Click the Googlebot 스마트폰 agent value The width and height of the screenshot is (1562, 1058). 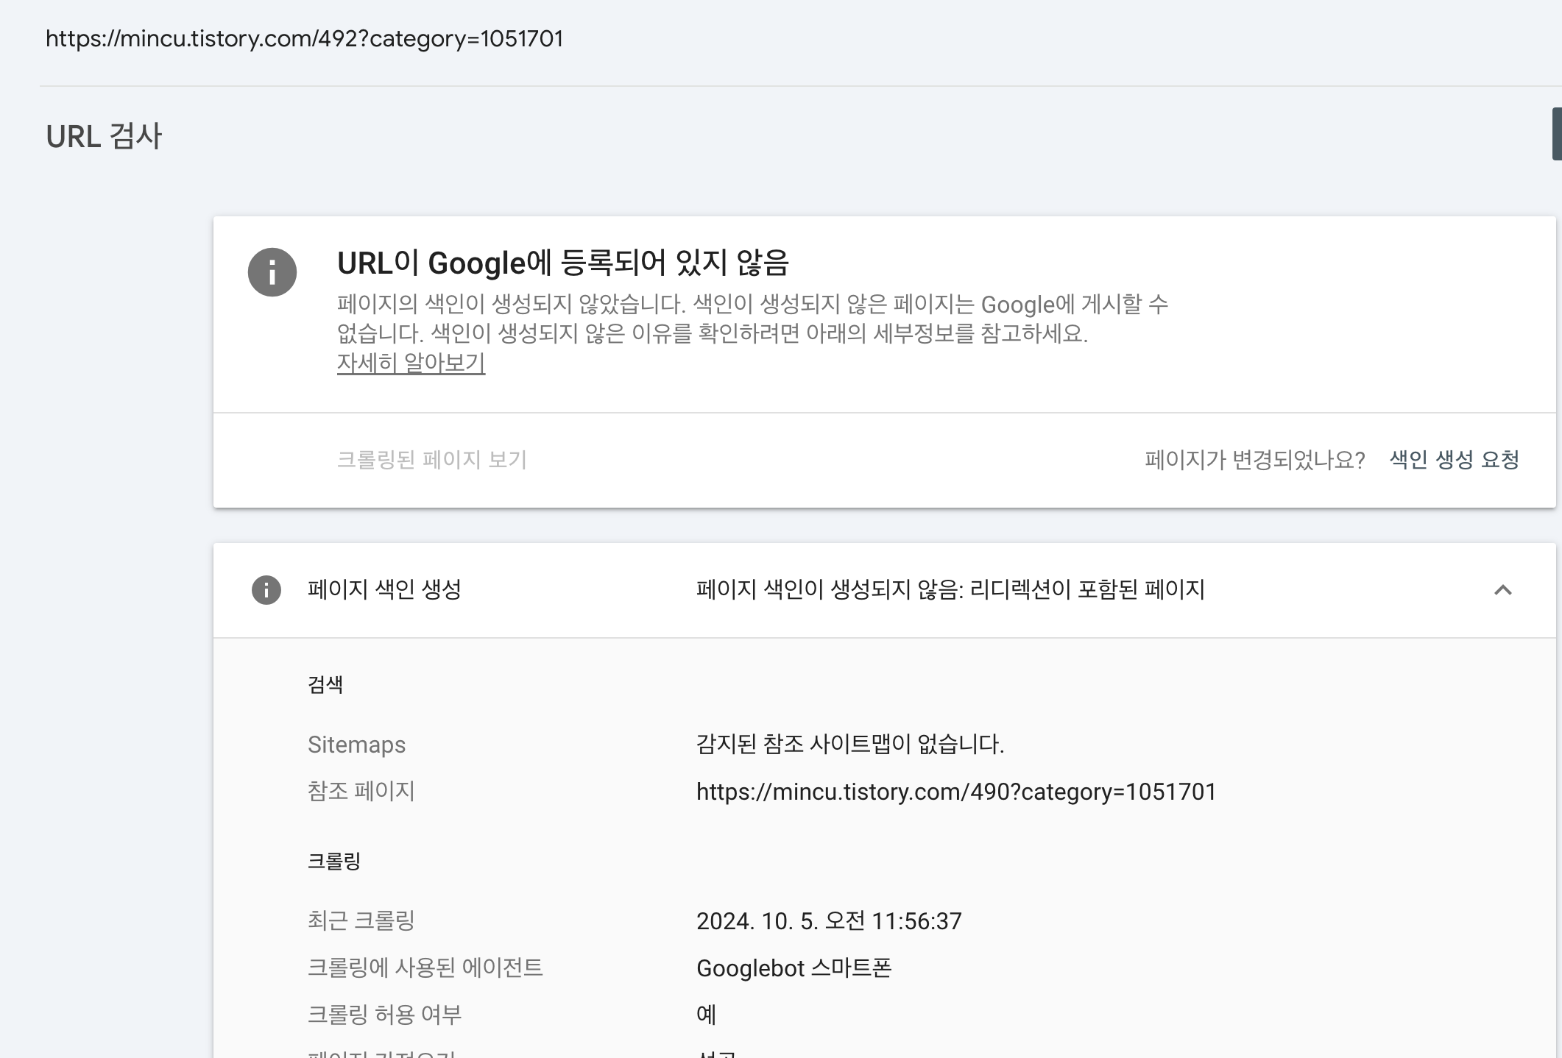794,968
